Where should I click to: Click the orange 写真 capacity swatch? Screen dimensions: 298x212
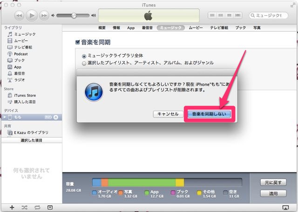point(121,193)
